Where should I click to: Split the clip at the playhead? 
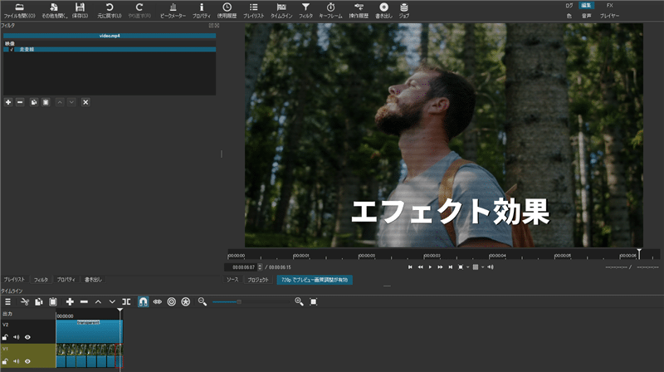click(x=126, y=301)
